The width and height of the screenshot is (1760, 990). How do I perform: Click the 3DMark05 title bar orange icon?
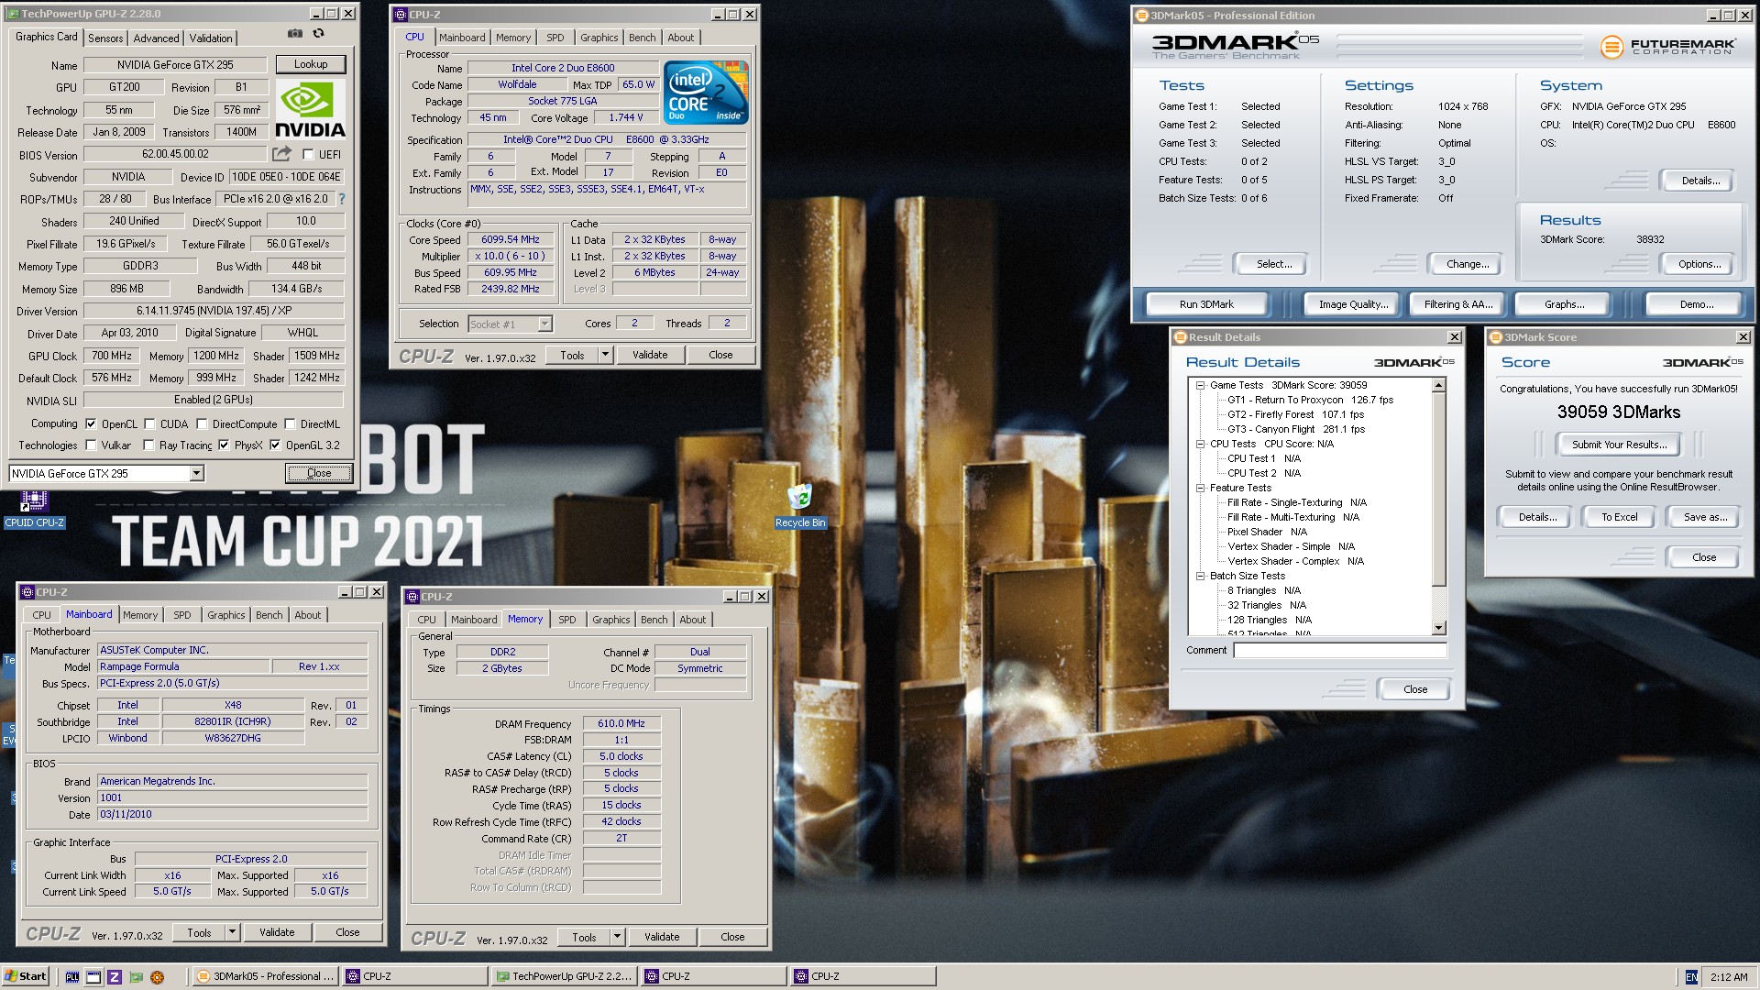pyautogui.click(x=1142, y=15)
